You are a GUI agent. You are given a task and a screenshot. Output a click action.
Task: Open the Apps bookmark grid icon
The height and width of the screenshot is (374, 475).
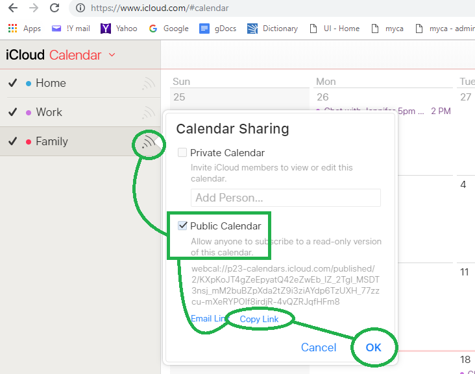(12, 29)
